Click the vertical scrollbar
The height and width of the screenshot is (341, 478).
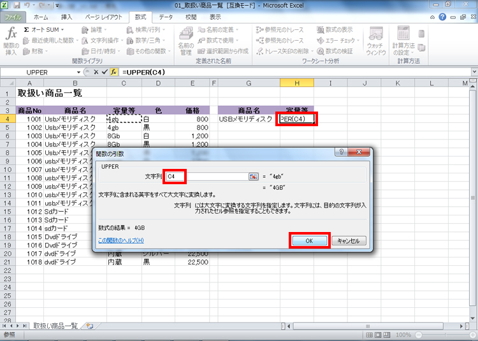click(x=474, y=198)
